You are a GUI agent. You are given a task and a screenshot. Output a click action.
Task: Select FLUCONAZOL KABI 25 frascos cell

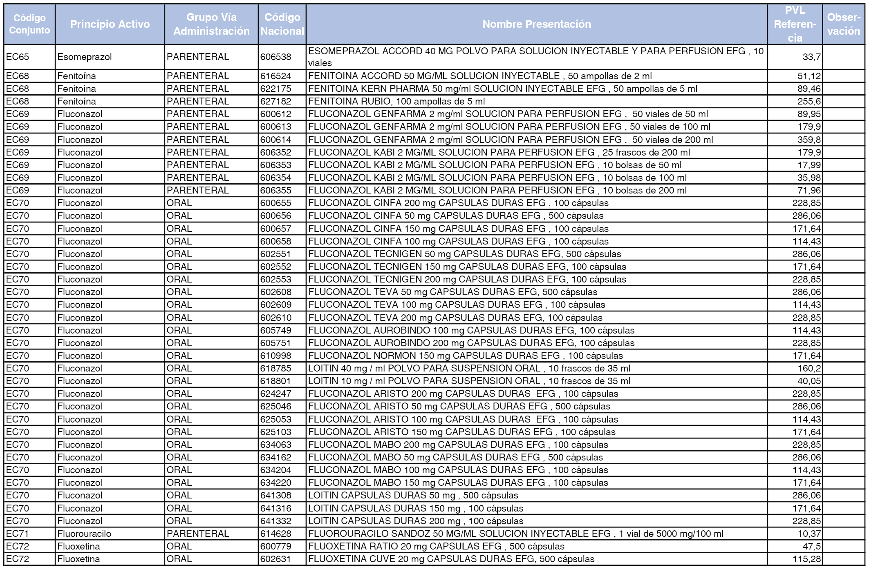[499, 152]
